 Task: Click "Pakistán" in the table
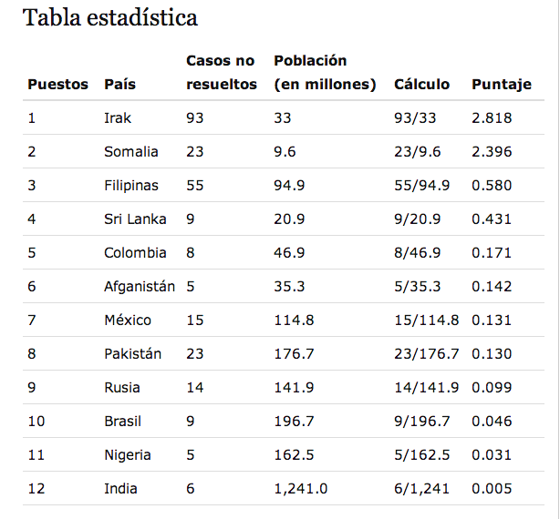(x=133, y=354)
